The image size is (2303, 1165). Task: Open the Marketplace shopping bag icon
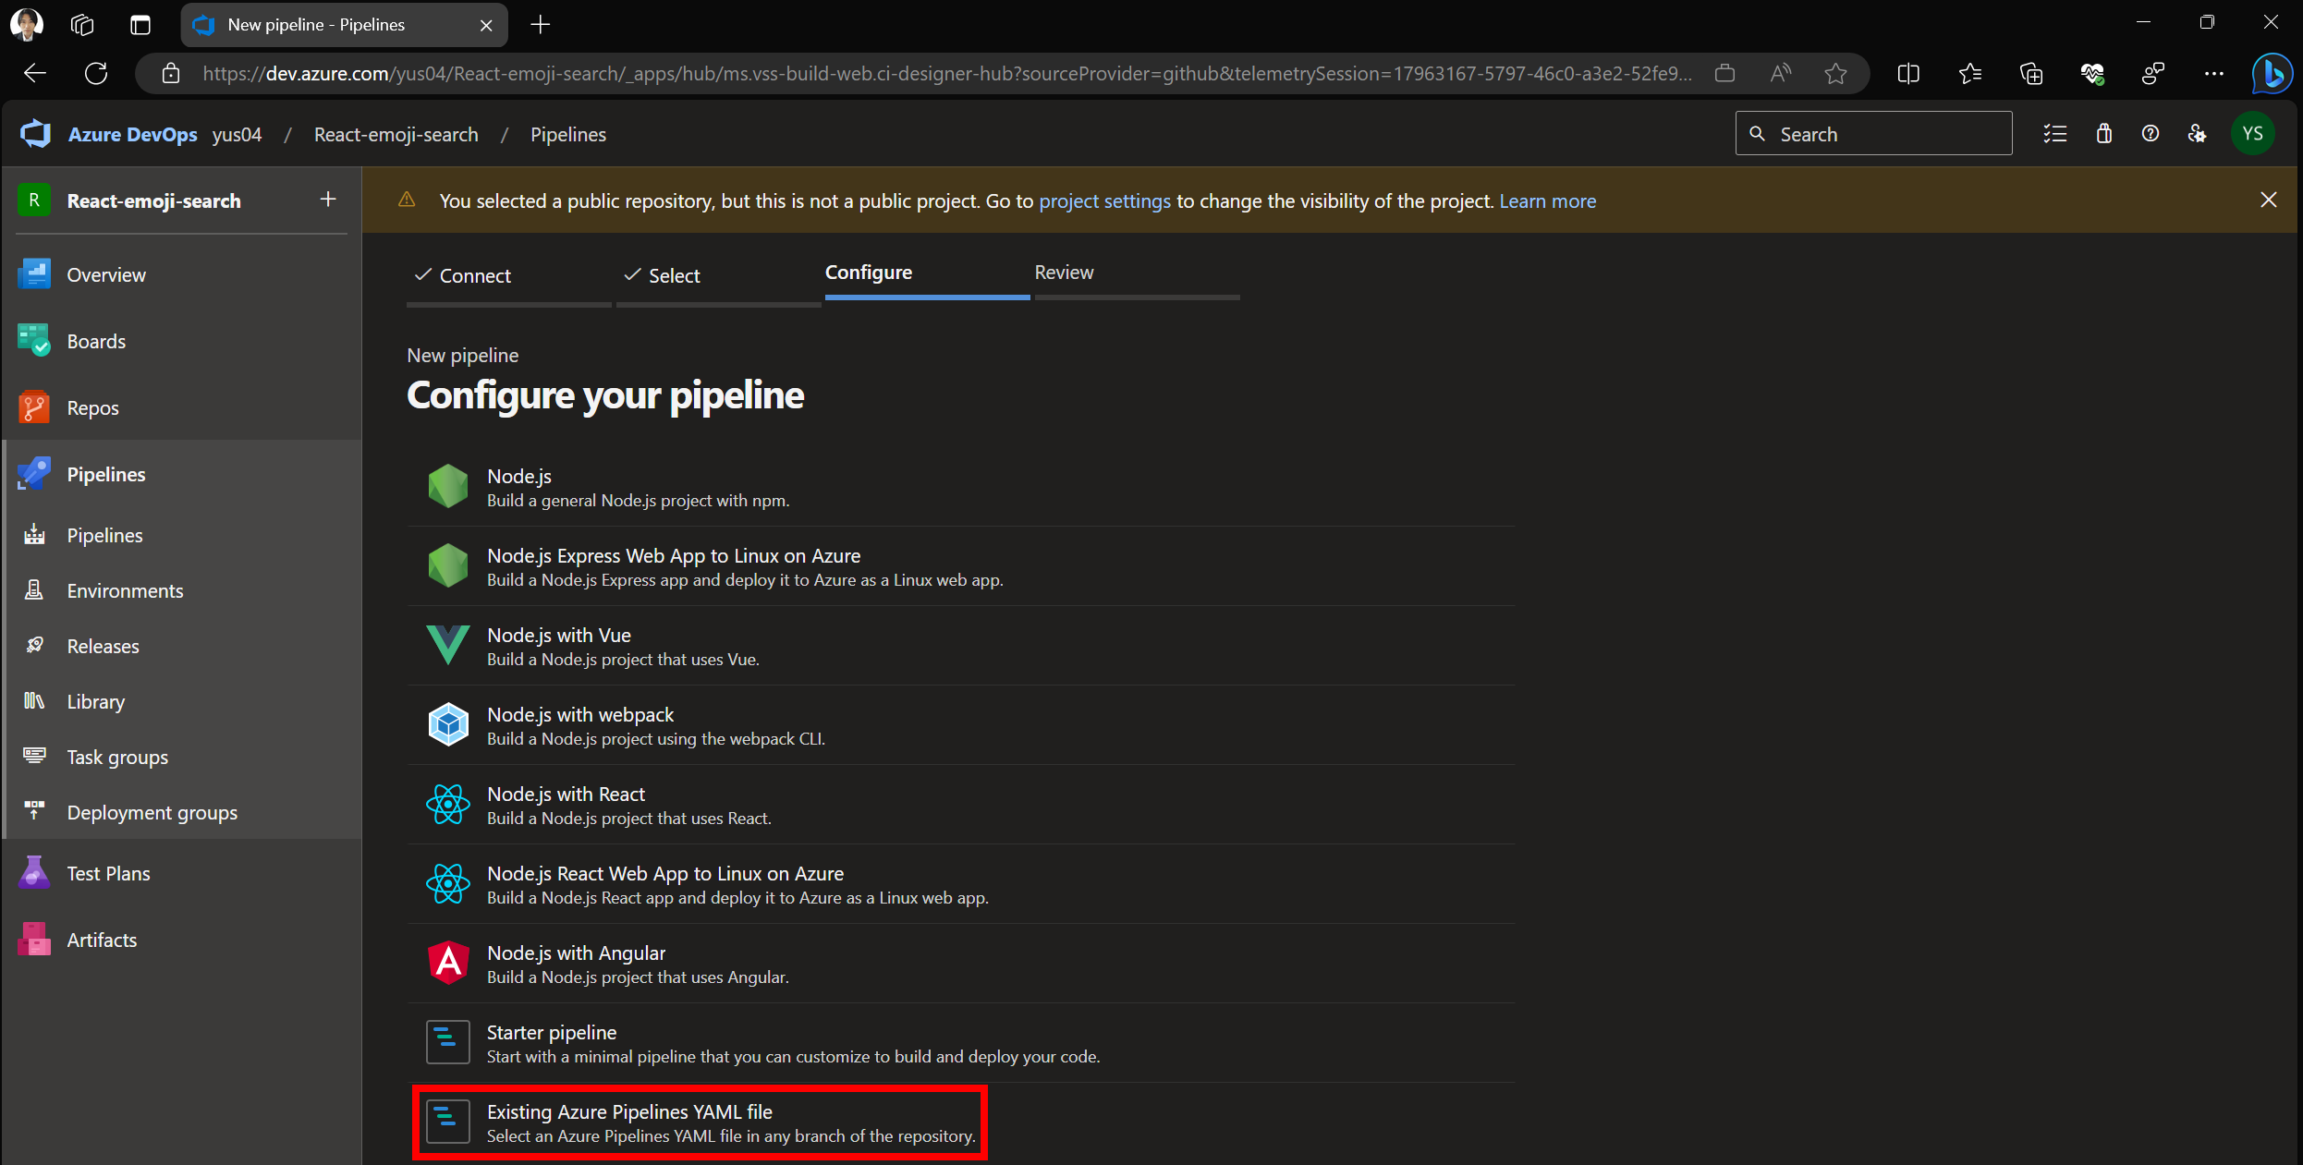2104,134
